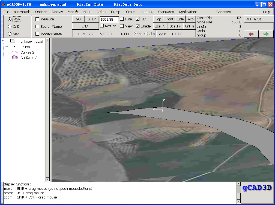Click the red left arrow undo button
The image size is (275, 205).
tap(251, 34)
